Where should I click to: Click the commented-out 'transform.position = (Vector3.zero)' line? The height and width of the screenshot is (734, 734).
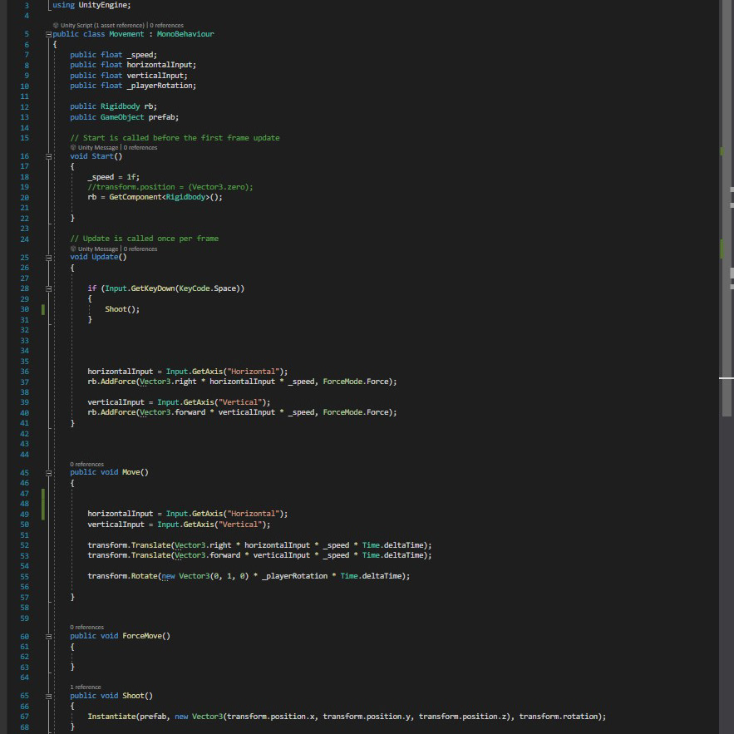click(x=170, y=187)
